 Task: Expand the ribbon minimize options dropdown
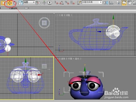coord(27,8)
